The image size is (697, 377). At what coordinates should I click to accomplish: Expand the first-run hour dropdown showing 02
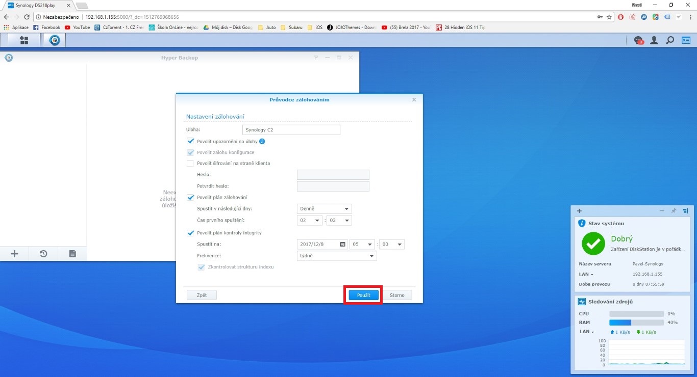pos(310,221)
